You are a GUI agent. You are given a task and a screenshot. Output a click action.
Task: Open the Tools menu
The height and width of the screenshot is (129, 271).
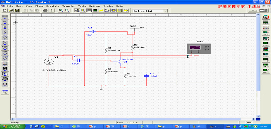coord(82,6)
